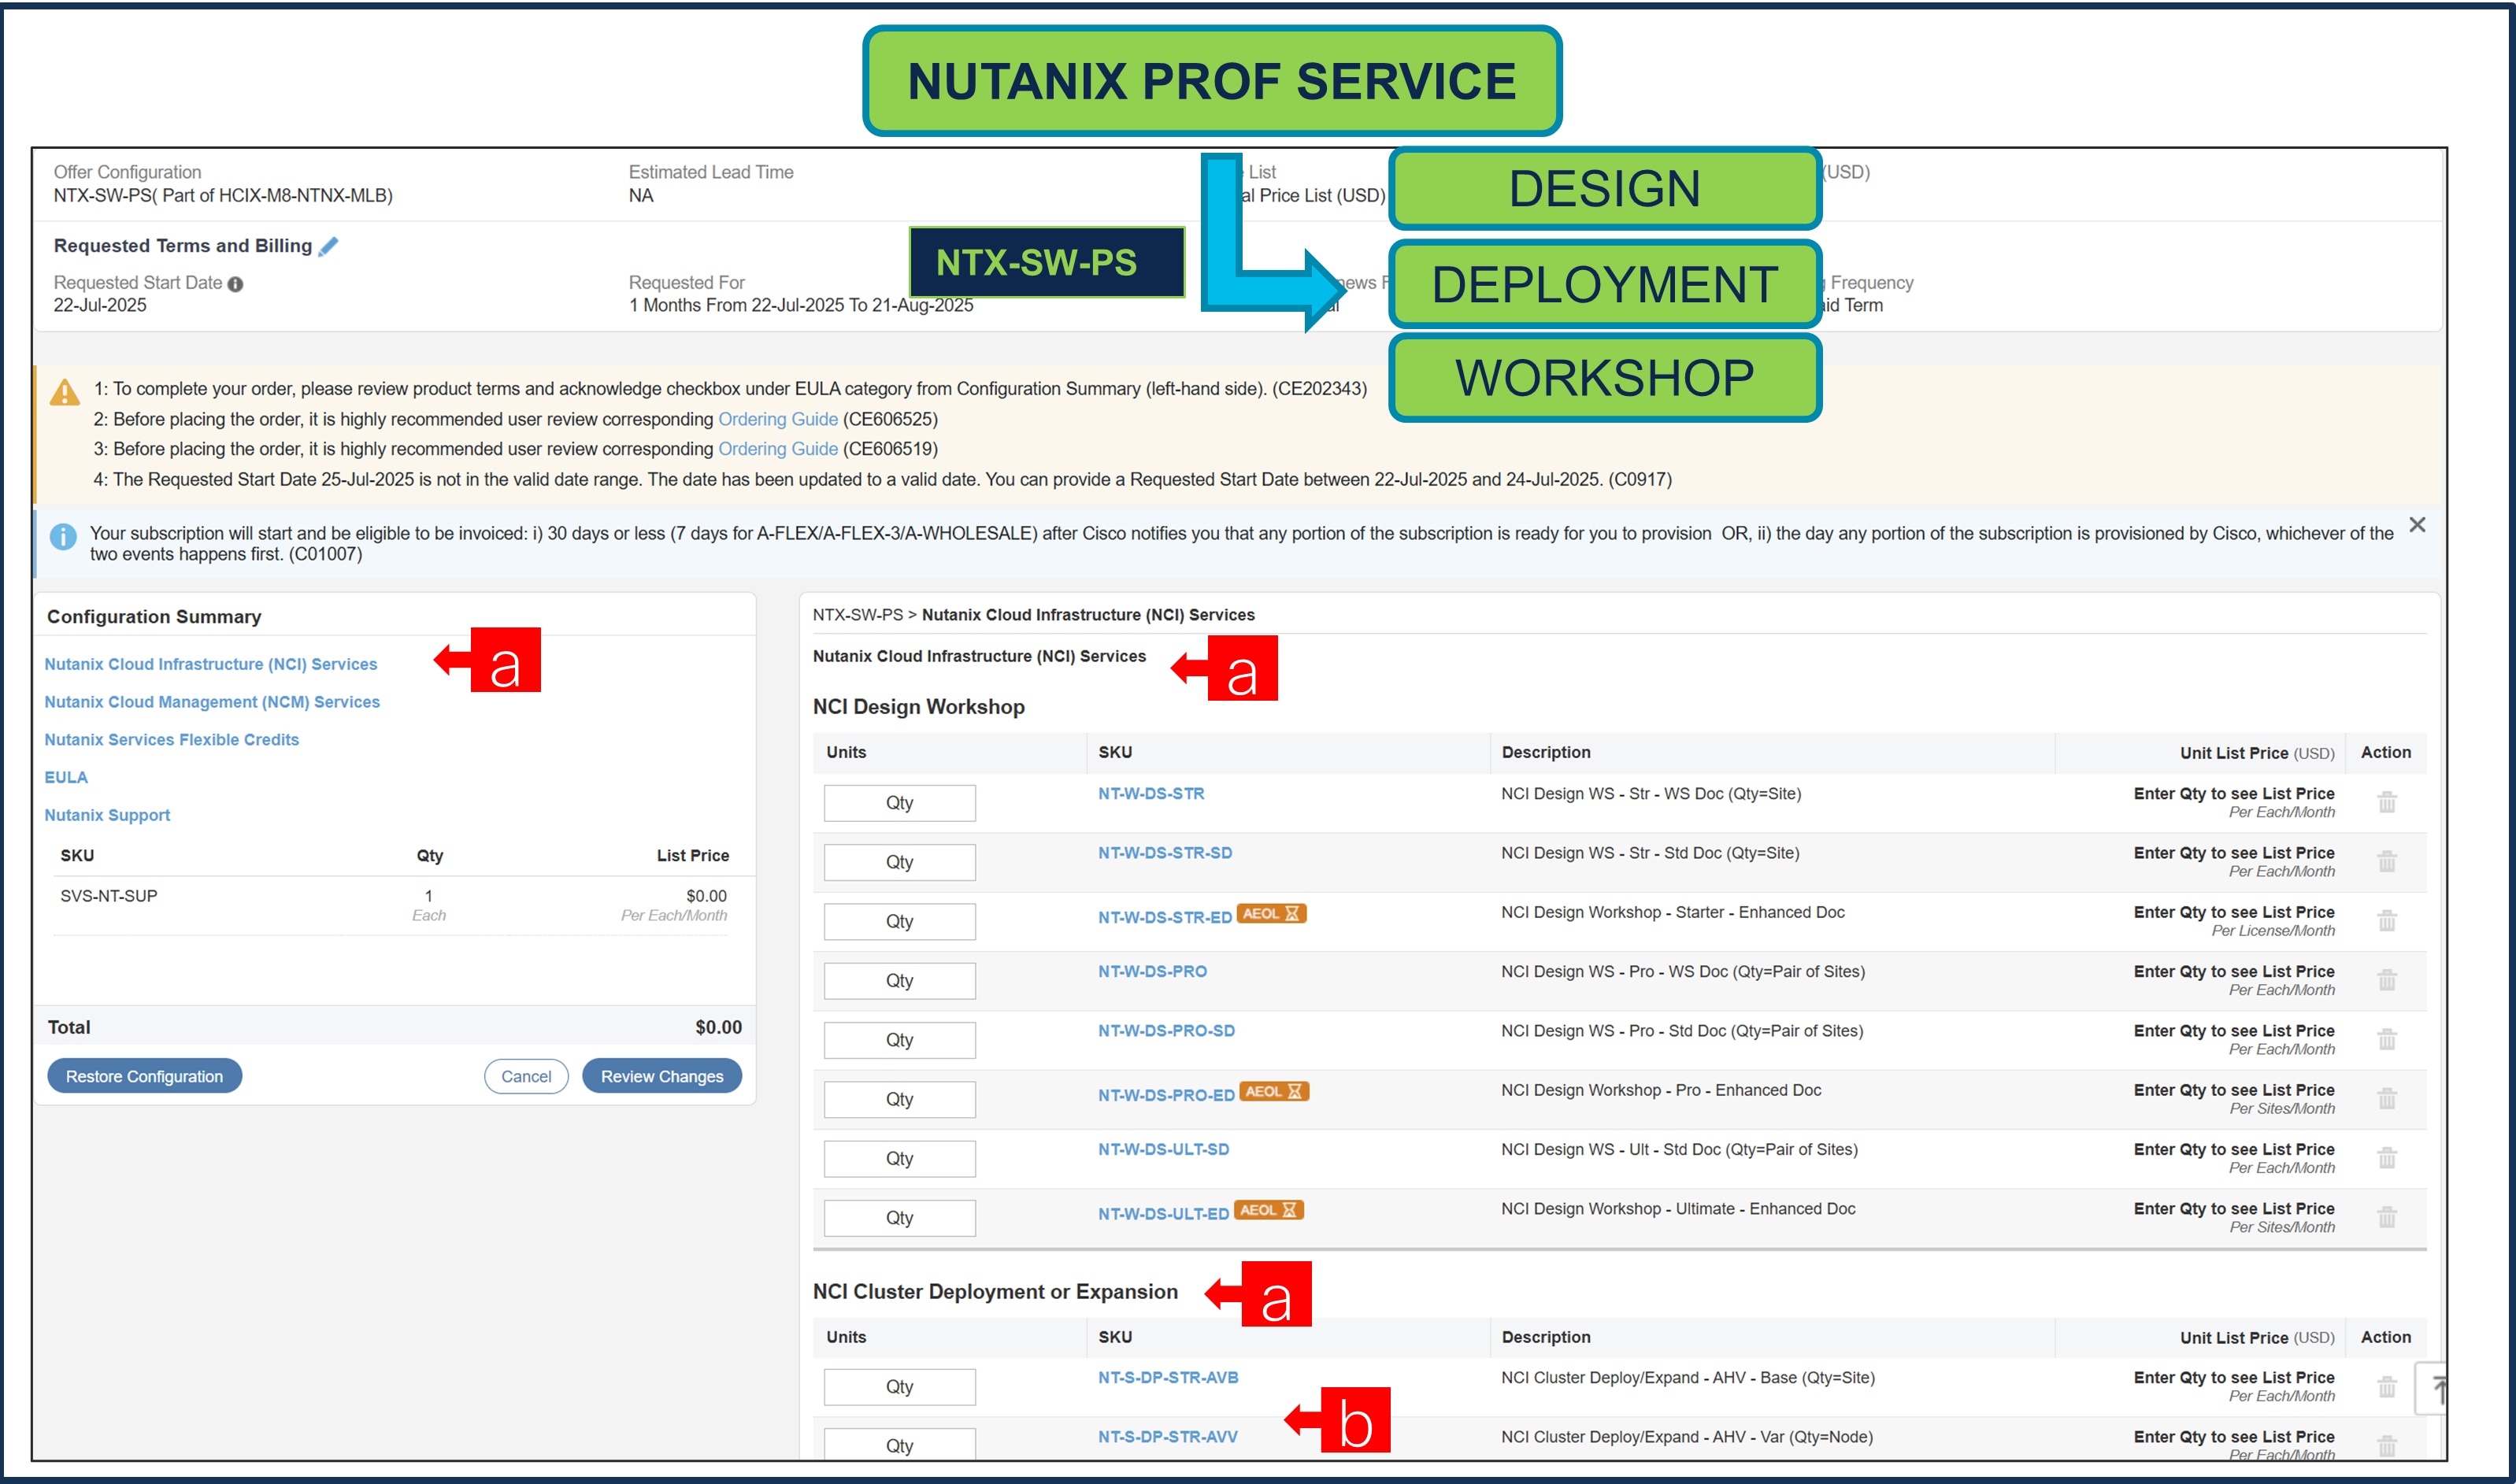This screenshot has height=1484, width=2516.
Task: Click the Total $0.00 amount
Action: 718,1027
